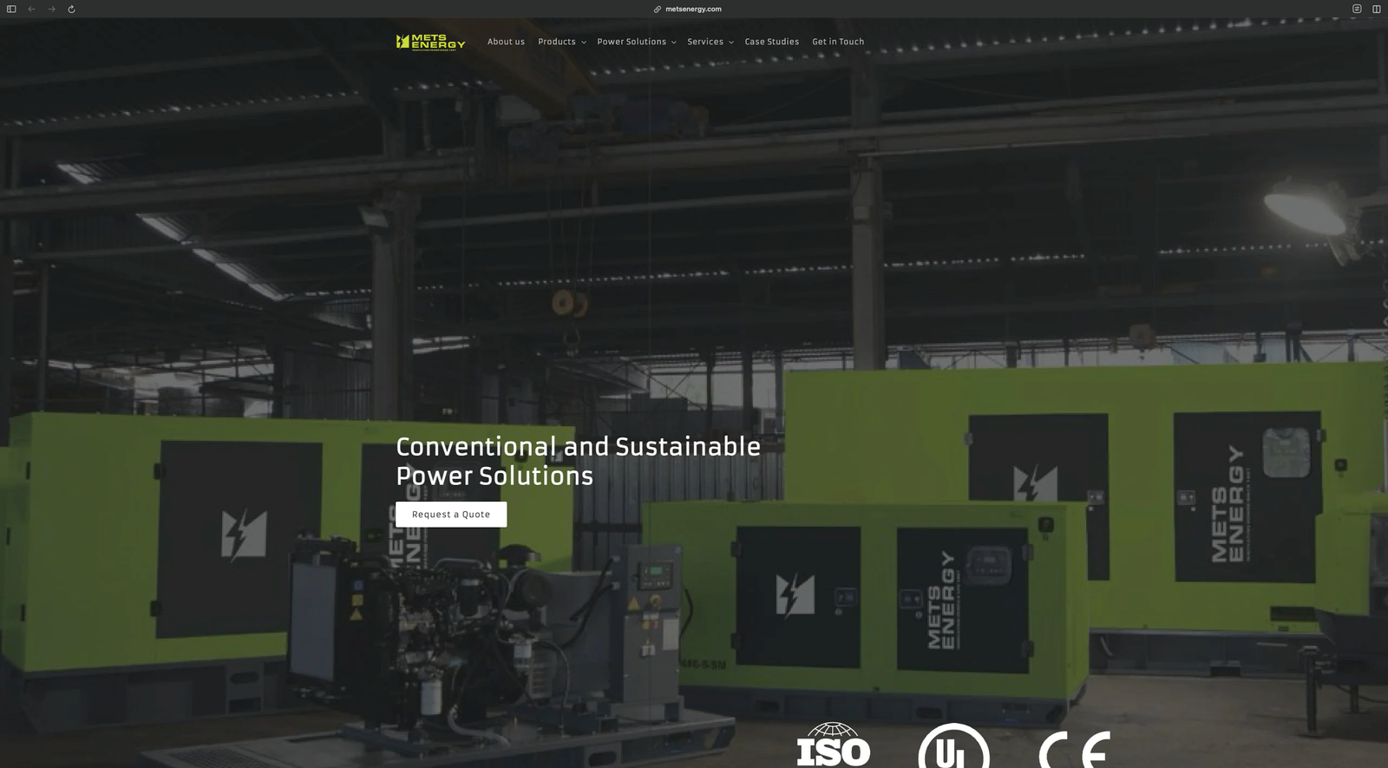The image size is (1388, 768).
Task: Click the ISO certification logo
Action: 833,746
